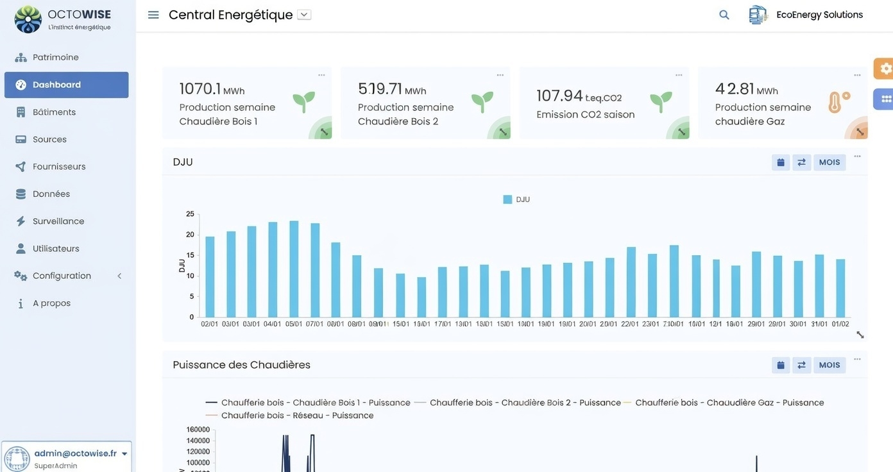Open the search icon in the top bar
The height and width of the screenshot is (472, 893).
(x=723, y=13)
